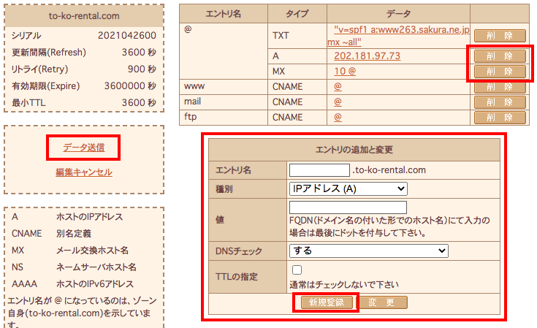Delete the ftp CNAME entry
This screenshot has width=537, height=328.
click(500, 117)
